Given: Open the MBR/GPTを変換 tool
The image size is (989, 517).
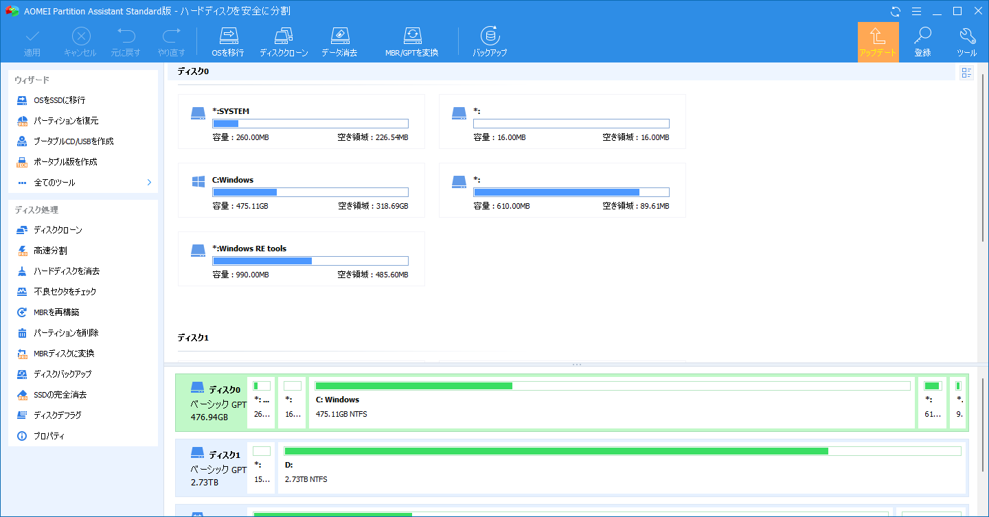Looking at the screenshot, I should point(411,43).
